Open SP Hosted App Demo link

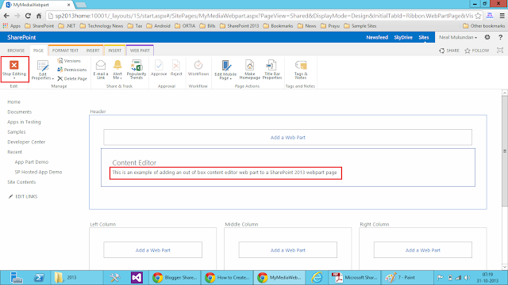tap(38, 172)
